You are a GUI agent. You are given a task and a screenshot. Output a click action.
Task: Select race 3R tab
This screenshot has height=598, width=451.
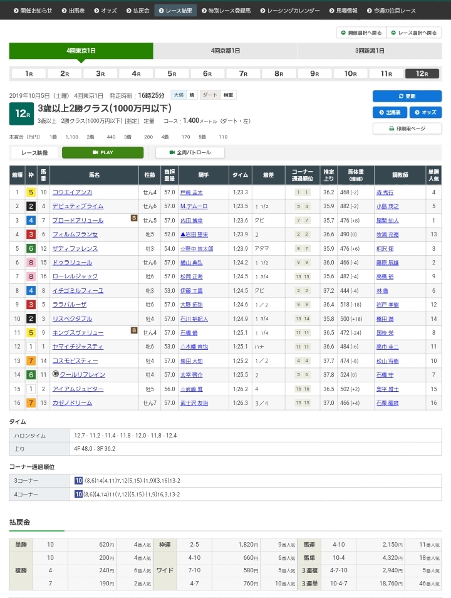(100, 73)
